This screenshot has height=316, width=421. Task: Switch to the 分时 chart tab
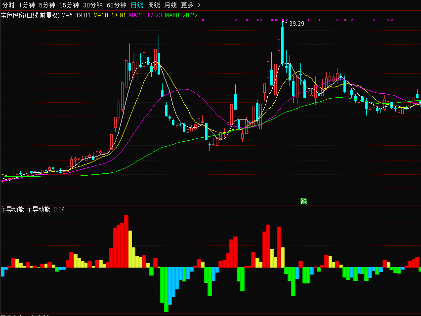tap(8, 5)
